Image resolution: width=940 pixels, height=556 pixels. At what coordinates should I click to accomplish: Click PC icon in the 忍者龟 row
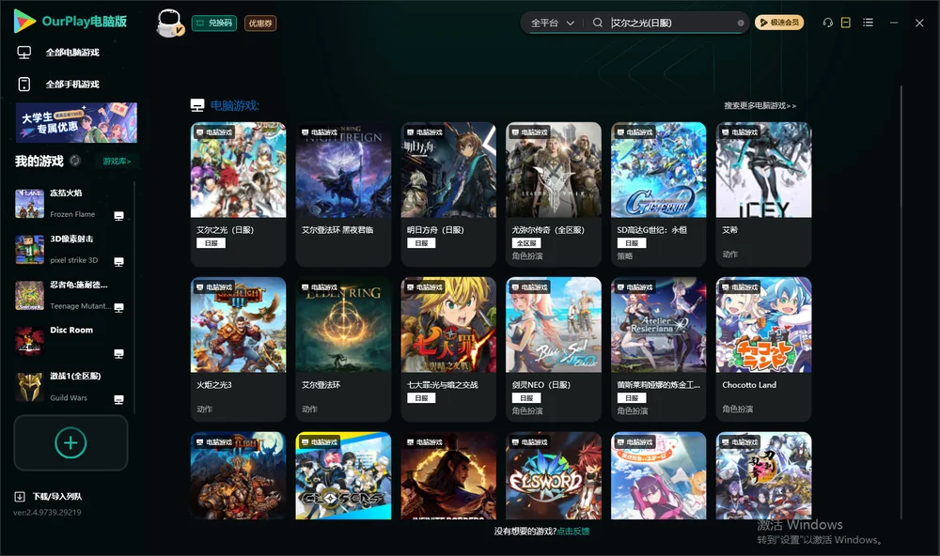118,307
